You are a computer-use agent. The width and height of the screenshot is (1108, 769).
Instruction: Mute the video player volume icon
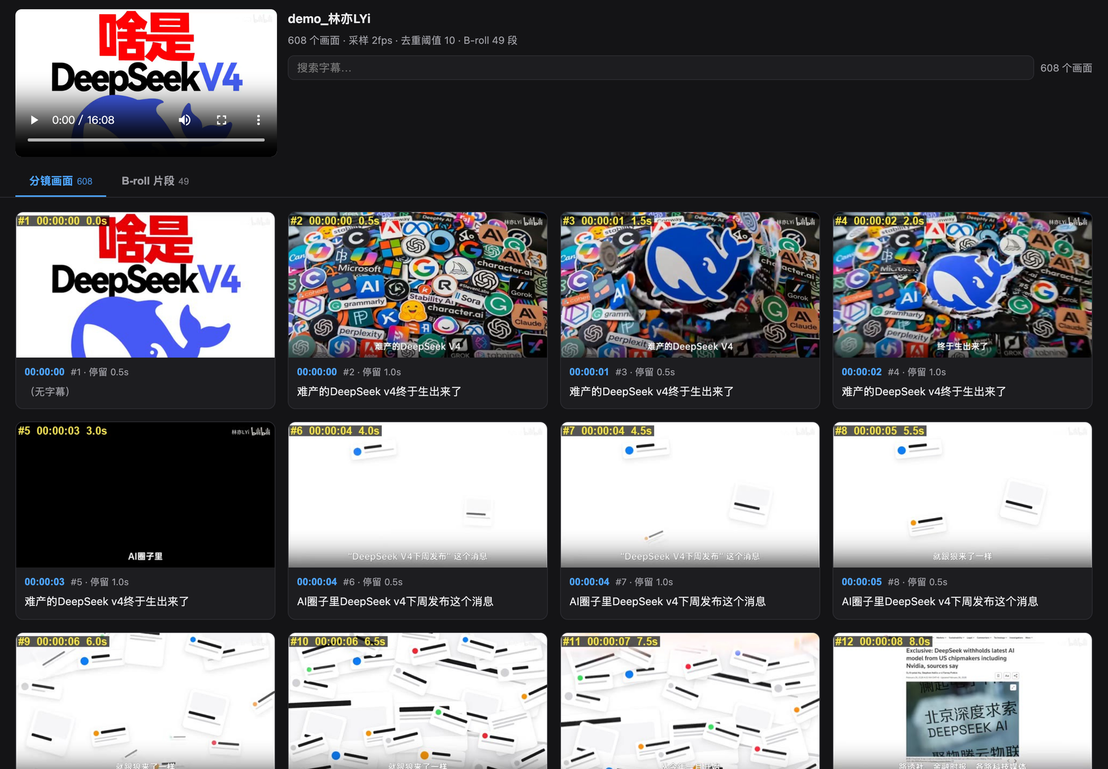pos(185,120)
